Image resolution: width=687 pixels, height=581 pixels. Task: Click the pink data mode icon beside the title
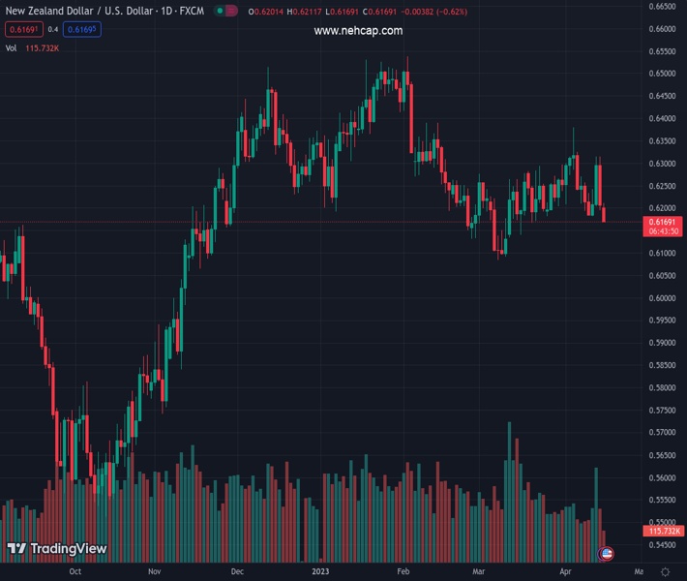click(231, 11)
